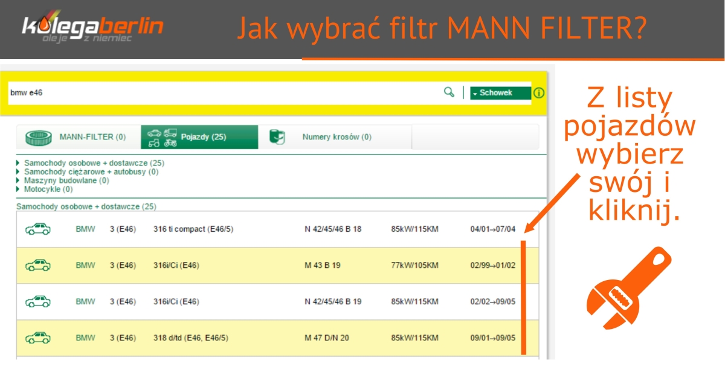Switch to the Pojazdy (25) tab

tap(199, 137)
